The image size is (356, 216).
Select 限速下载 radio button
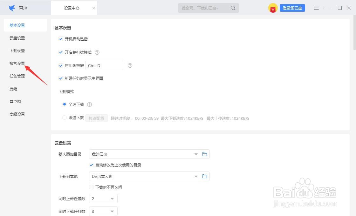click(65, 118)
